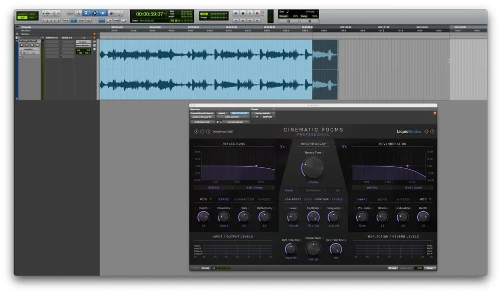The image size is (501, 294).
Task: Click the COMPARE button
Action: pyautogui.click(x=267, y=117)
